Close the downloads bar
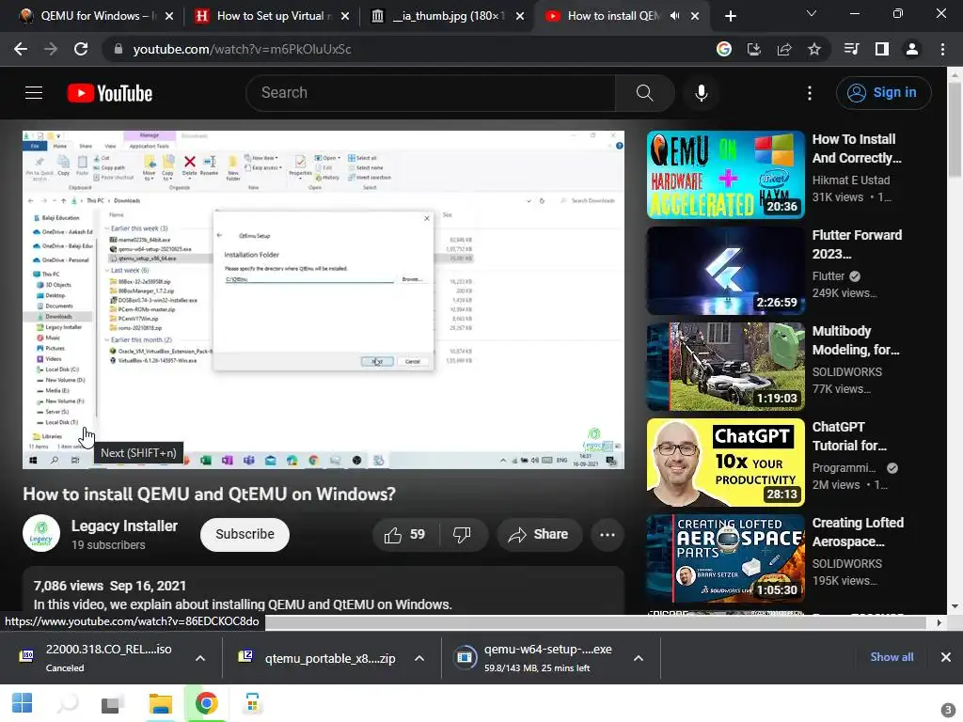Image resolution: width=963 pixels, height=722 pixels. tap(946, 657)
